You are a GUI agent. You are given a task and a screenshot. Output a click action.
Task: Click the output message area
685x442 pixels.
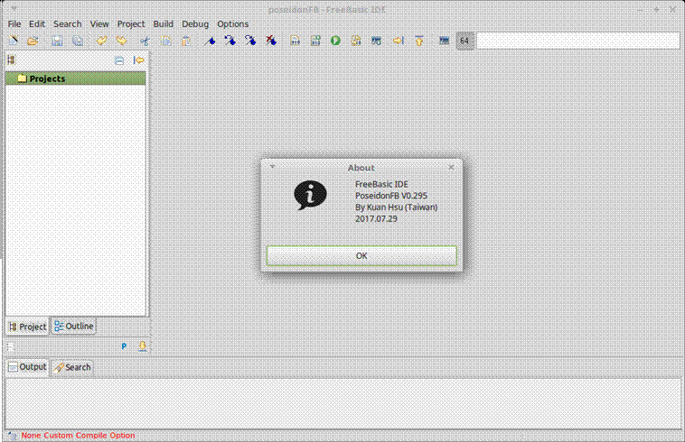coord(343,403)
